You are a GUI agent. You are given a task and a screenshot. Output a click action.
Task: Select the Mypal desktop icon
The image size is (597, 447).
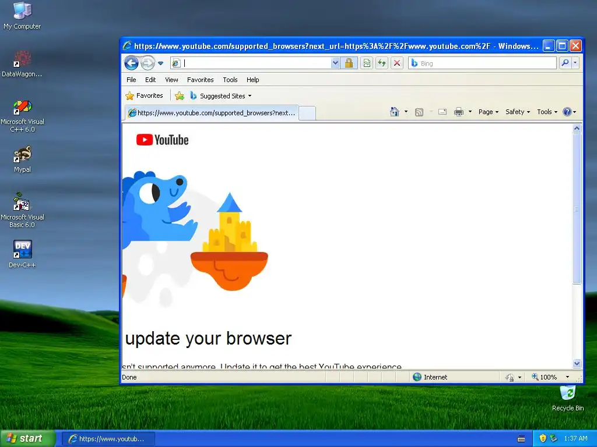pyautogui.click(x=22, y=159)
